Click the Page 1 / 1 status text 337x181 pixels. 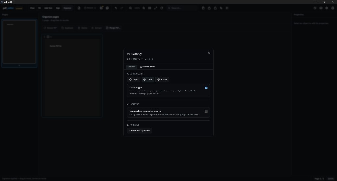[x=319, y=179]
